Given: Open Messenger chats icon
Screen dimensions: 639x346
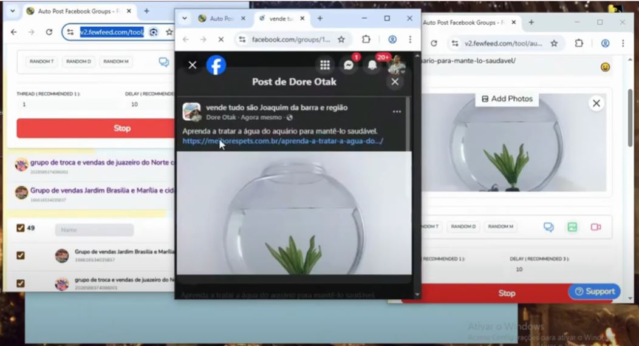Looking at the screenshot, I should 349,65.
